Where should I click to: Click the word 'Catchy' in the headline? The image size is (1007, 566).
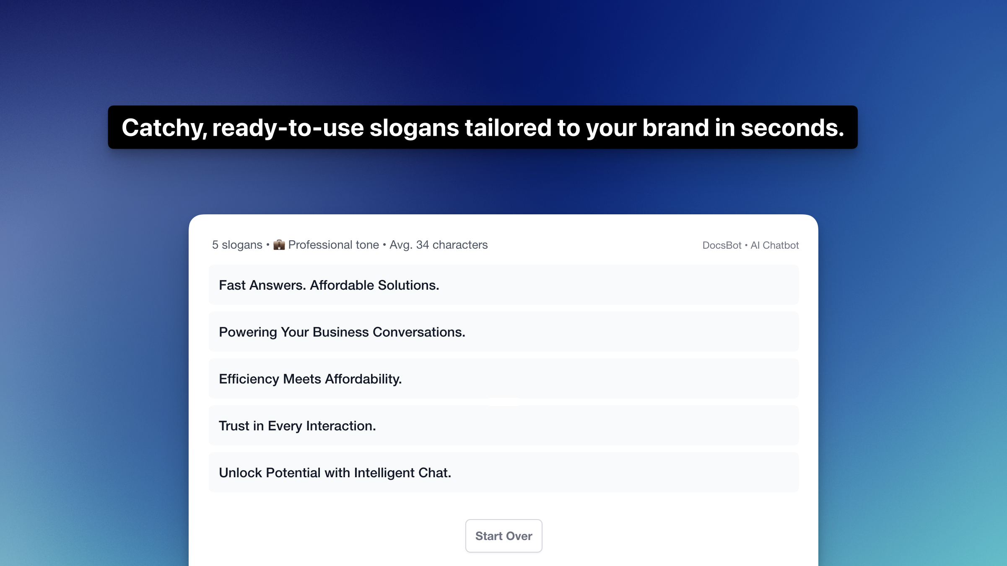coord(164,128)
